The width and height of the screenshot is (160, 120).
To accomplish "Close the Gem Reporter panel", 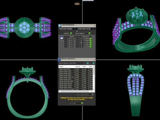I will click(94, 26).
